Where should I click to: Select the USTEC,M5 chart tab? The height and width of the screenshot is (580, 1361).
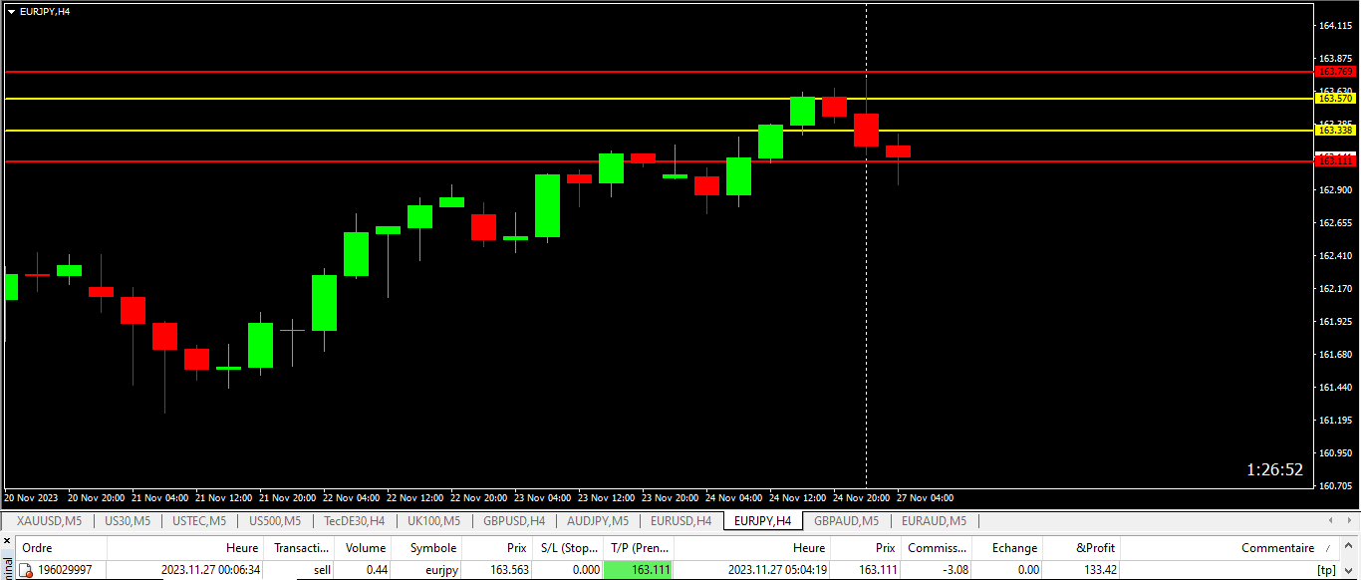pos(199,520)
